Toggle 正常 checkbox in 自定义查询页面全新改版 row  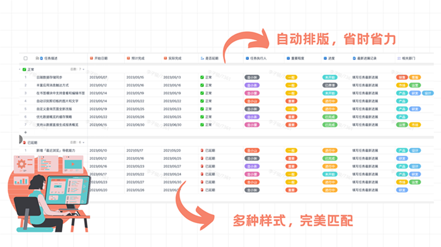[x=202, y=109]
